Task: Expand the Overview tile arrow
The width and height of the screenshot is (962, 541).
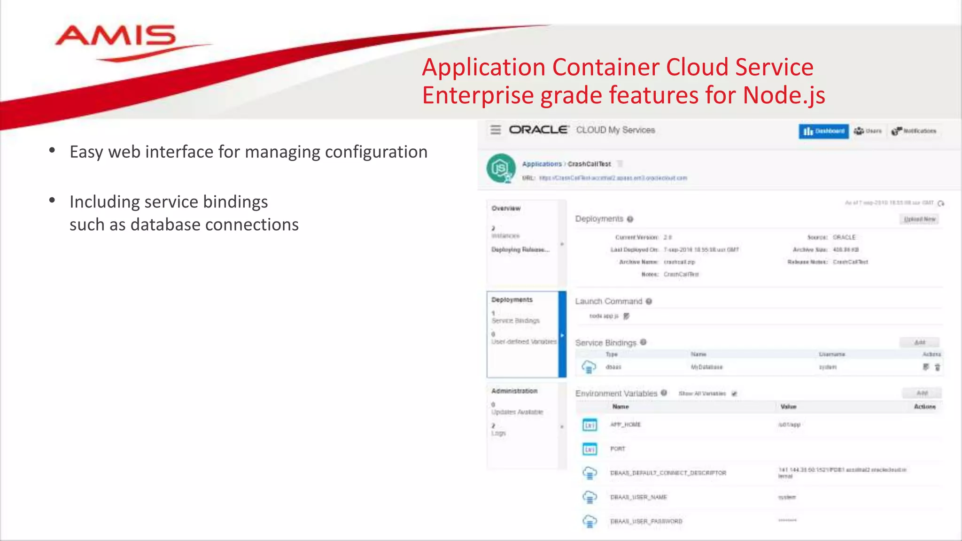Action: coord(562,244)
